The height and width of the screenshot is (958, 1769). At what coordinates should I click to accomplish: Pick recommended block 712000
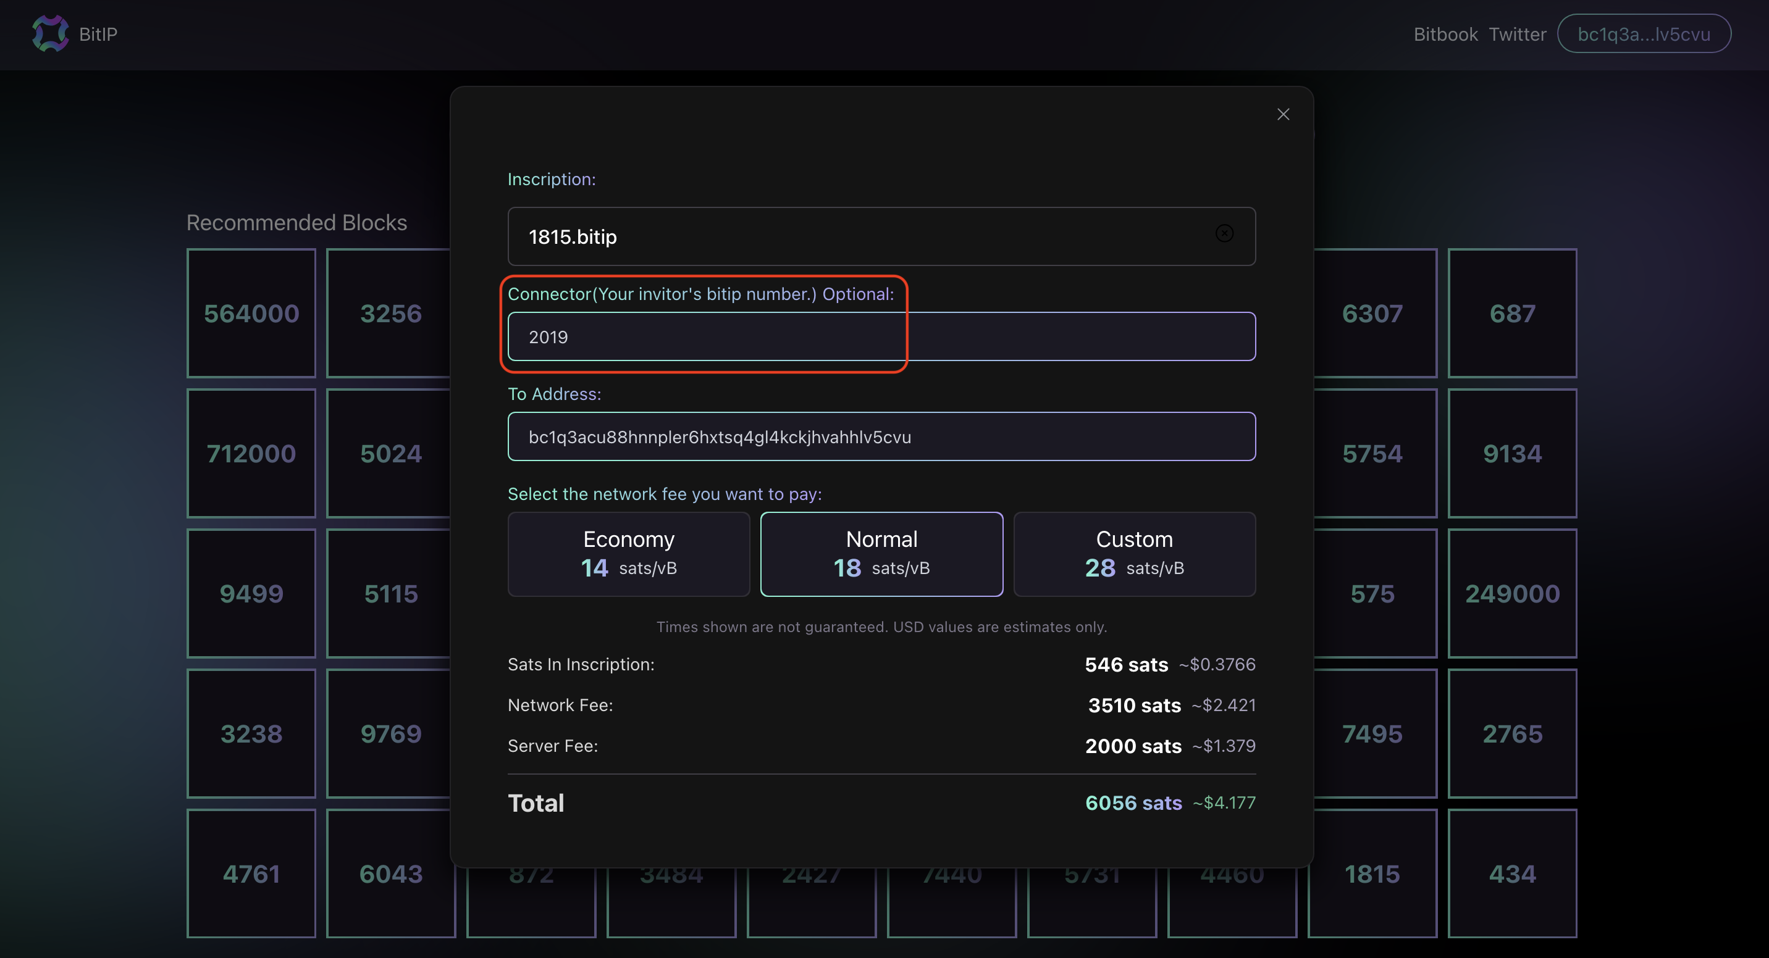pyautogui.click(x=251, y=454)
